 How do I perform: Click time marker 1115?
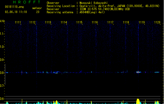coord(79,22)
